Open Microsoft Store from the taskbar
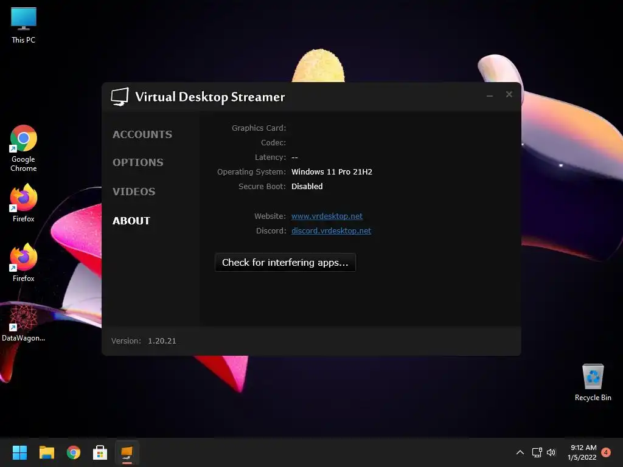This screenshot has width=623, height=467. (100, 452)
